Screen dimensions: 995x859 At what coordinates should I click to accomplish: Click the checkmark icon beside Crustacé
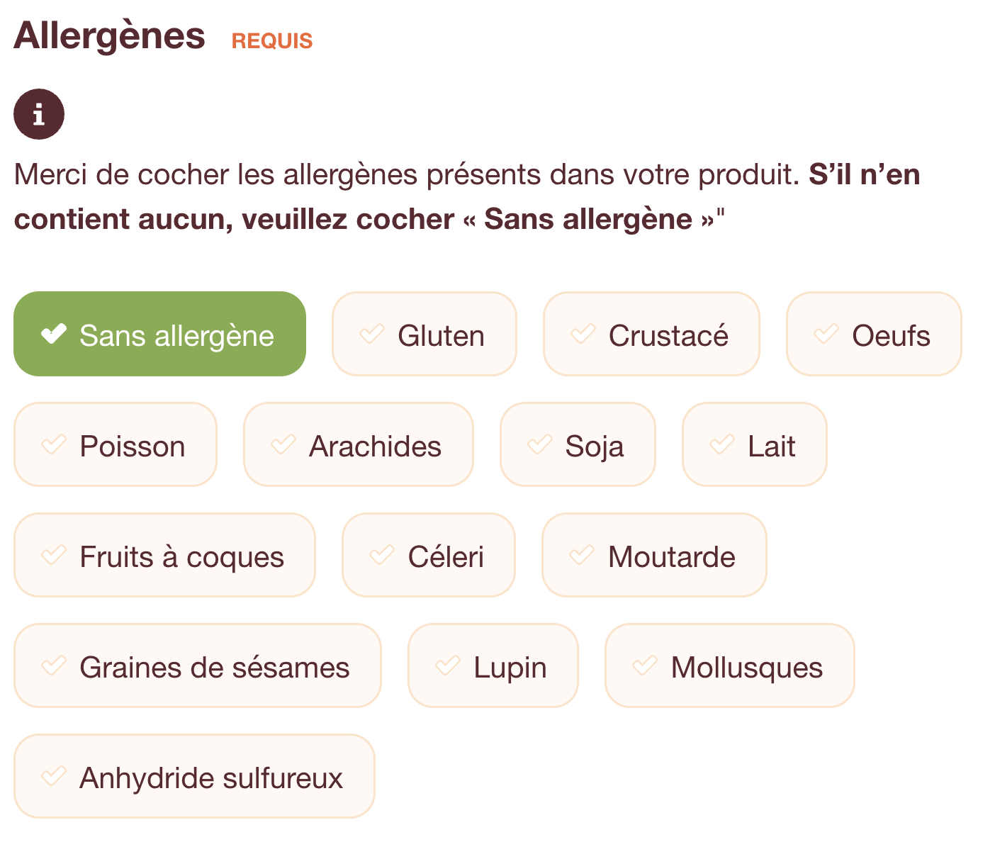(x=583, y=334)
